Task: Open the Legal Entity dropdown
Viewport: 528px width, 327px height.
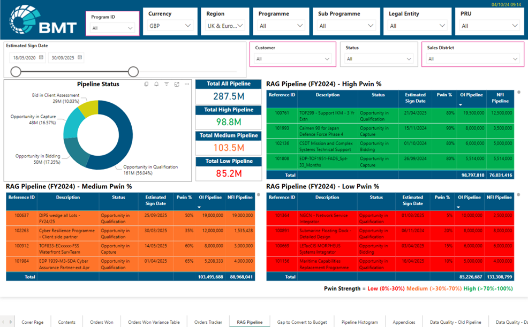Action: (x=442, y=26)
